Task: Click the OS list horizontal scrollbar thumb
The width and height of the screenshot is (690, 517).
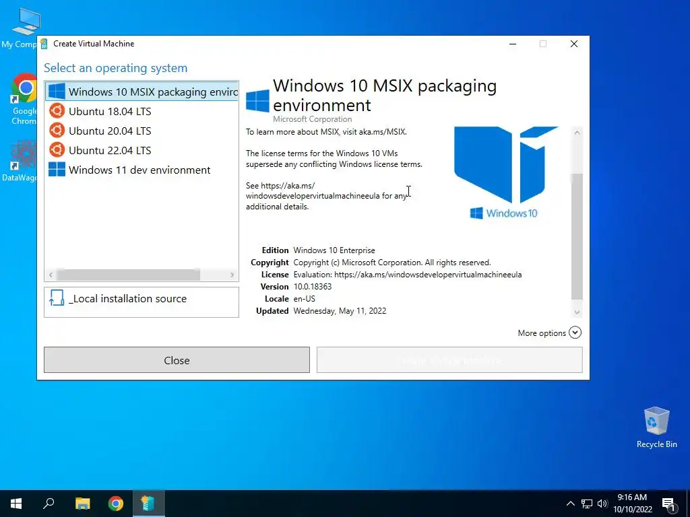Action: tap(129, 275)
